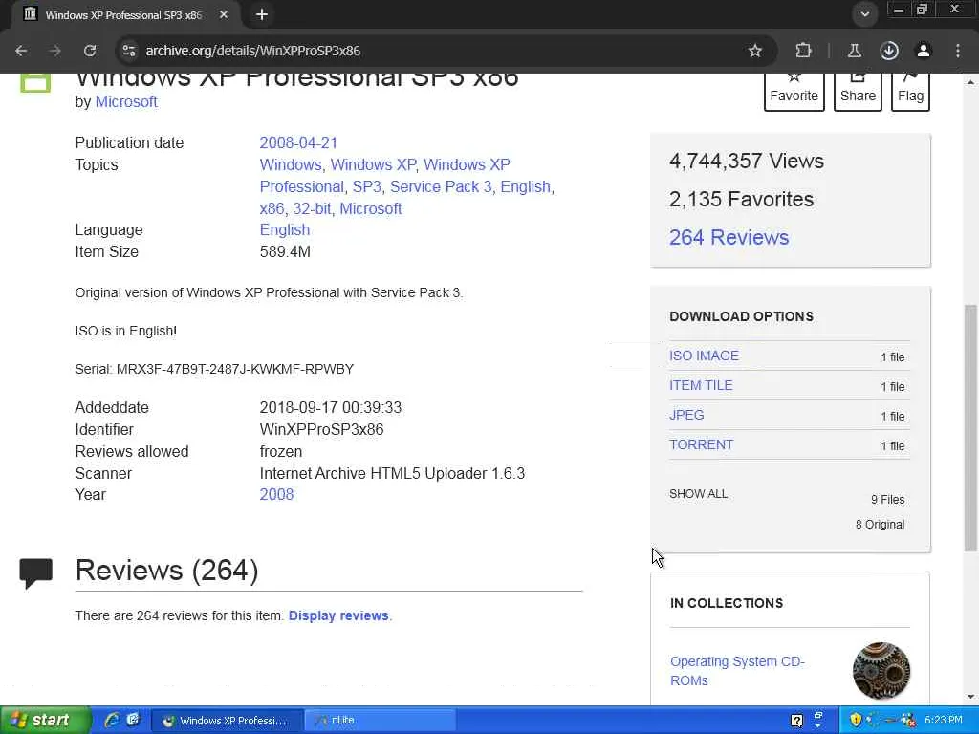Download the ISO IMAGE option

click(x=704, y=356)
